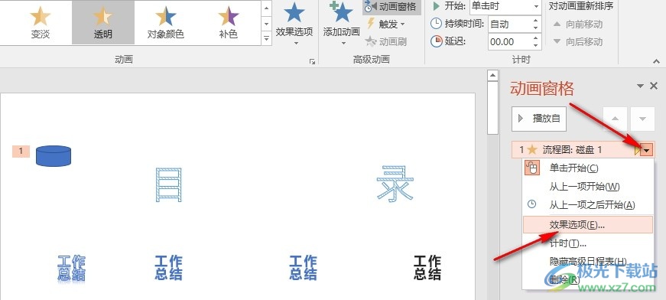
Task: Open the 触发 trigger dropdown
Action: pos(385,24)
